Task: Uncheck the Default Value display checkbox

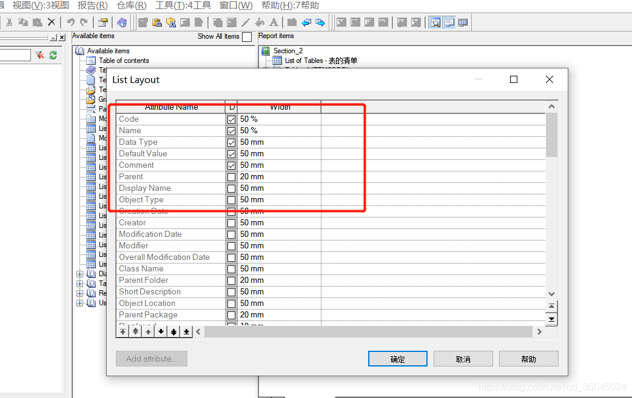Action: click(231, 154)
